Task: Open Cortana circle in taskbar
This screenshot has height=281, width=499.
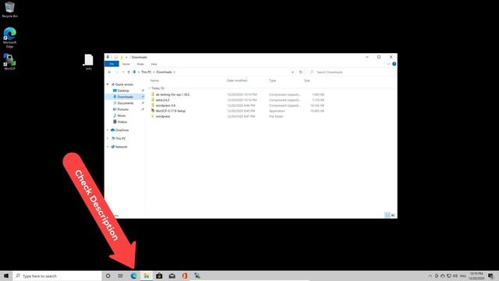Action: pyautogui.click(x=108, y=276)
